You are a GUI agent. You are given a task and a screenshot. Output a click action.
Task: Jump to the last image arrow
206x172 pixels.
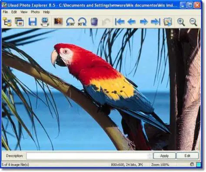156,22
